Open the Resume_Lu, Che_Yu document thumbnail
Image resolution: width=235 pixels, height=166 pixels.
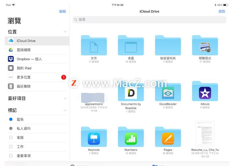click(205, 134)
